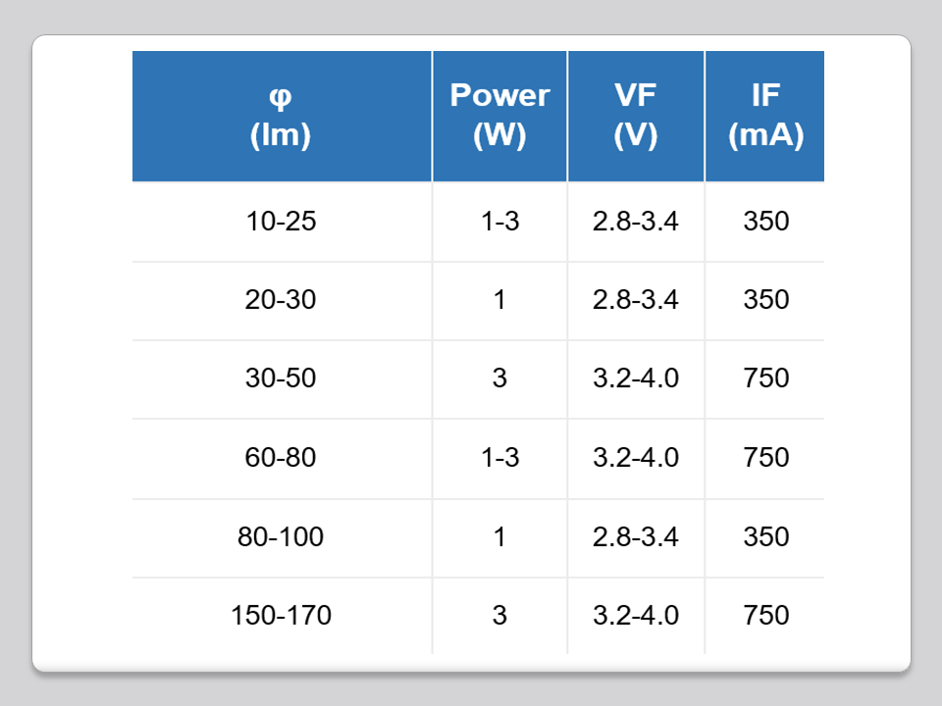Click the 80-100 lumen cell
The image size is (942, 706).
tap(281, 537)
